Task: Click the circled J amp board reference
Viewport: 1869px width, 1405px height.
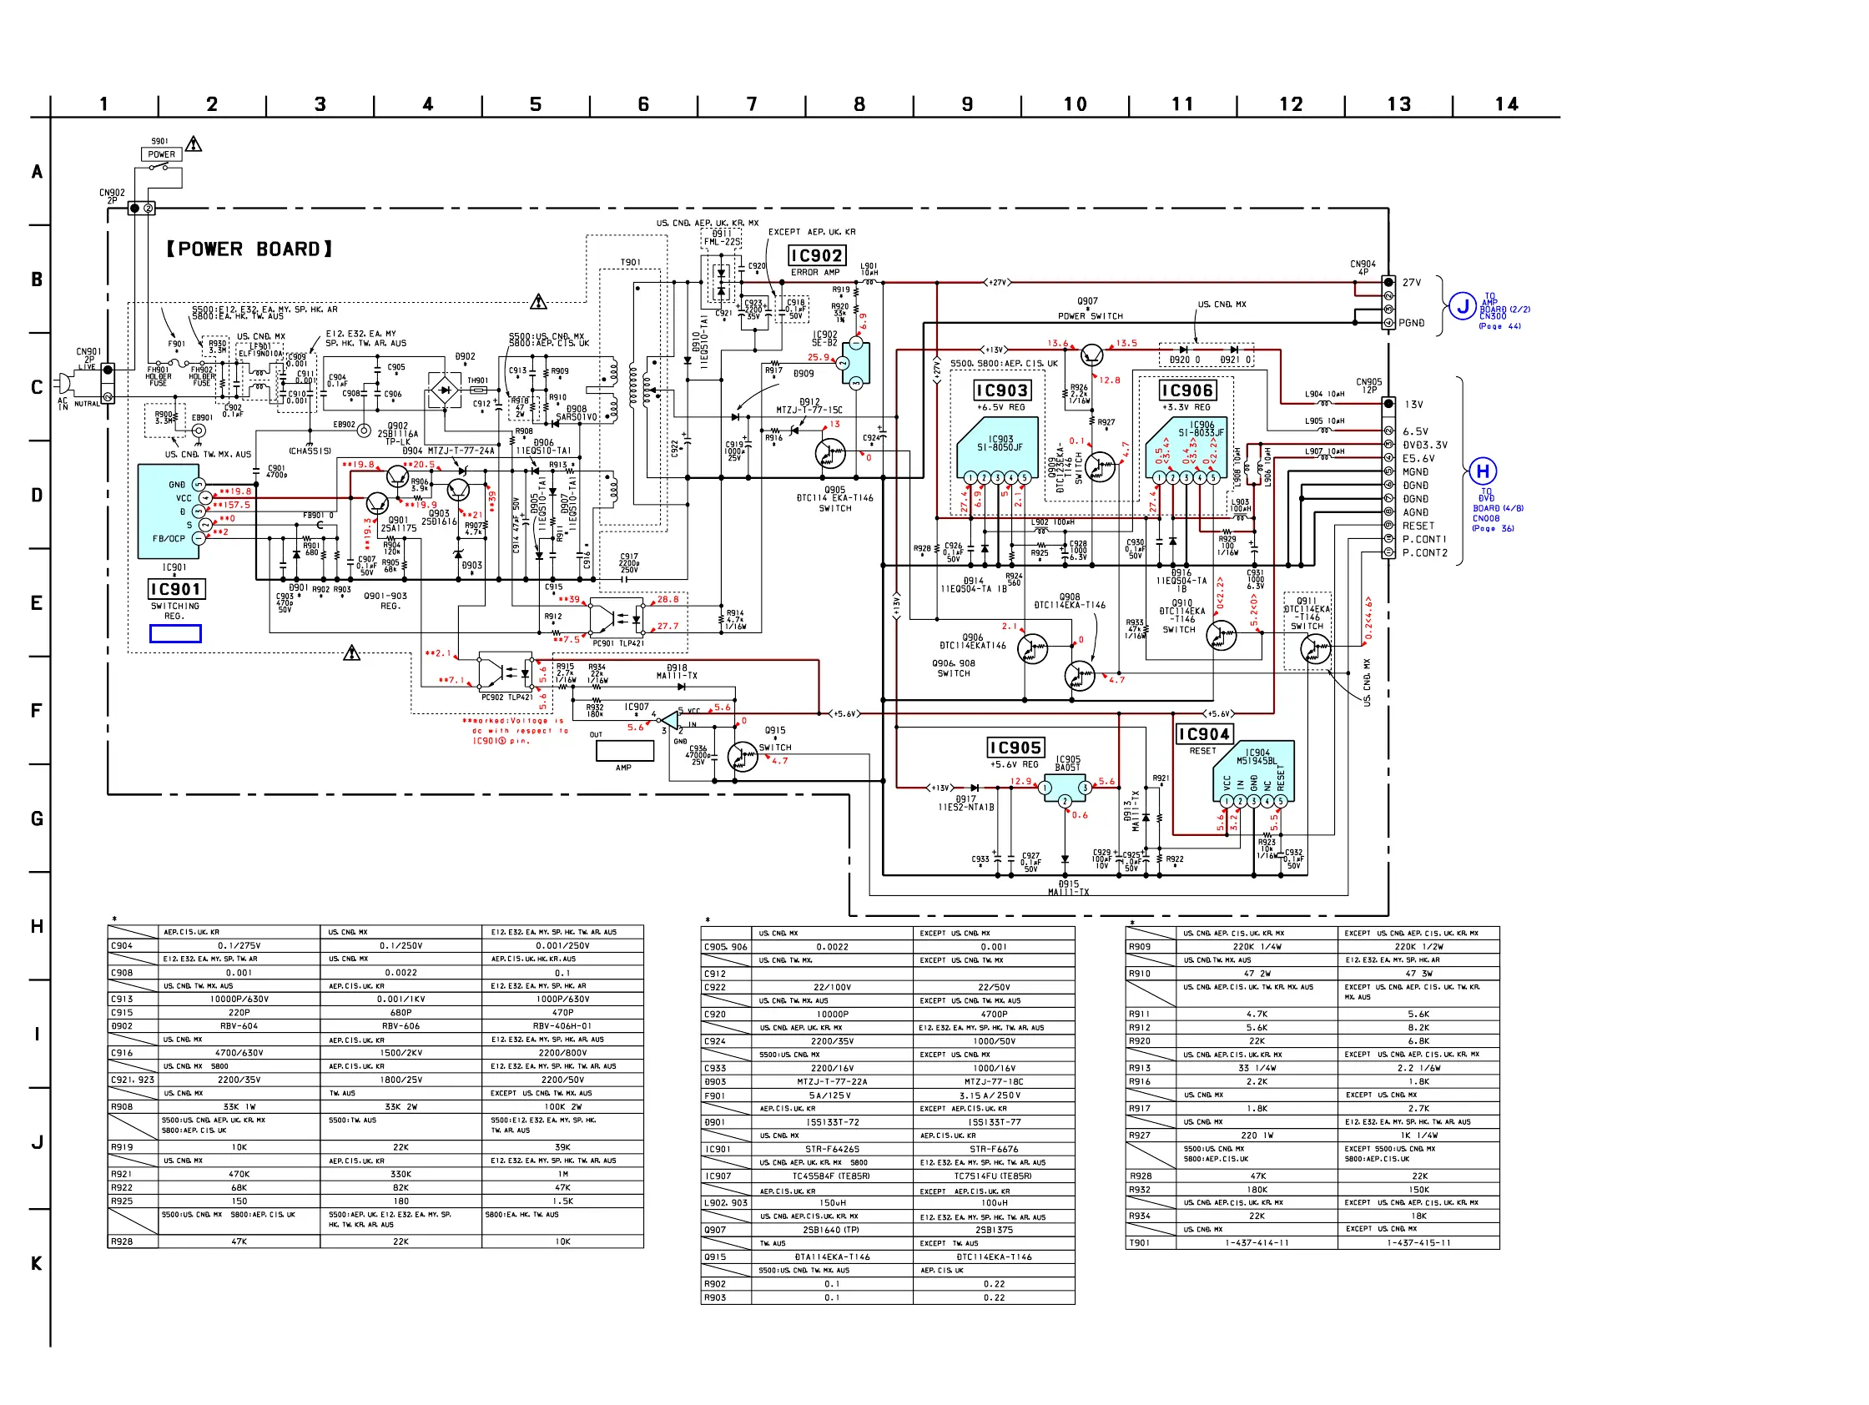Action: click(1463, 307)
